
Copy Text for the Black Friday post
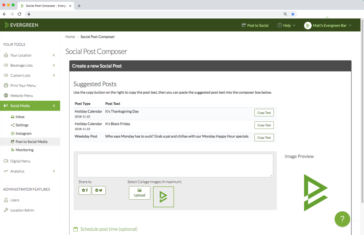pyautogui.click(x=264, y=125)
